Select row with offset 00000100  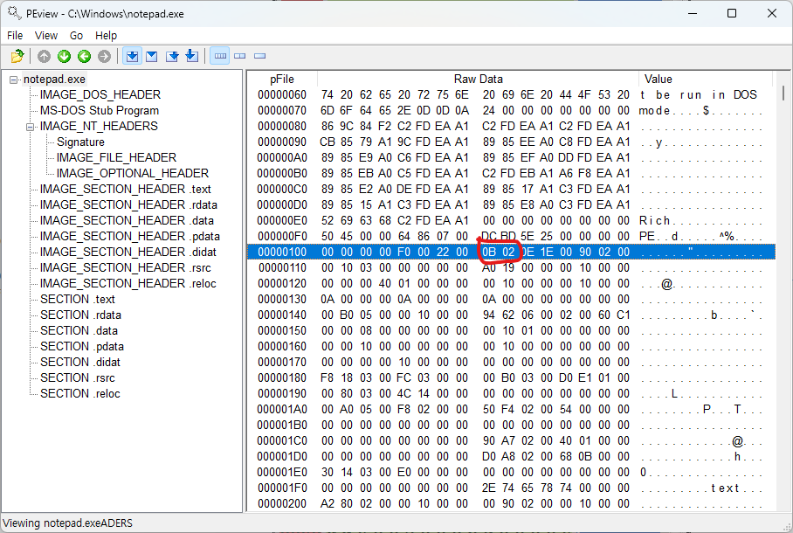coord(511,252)
